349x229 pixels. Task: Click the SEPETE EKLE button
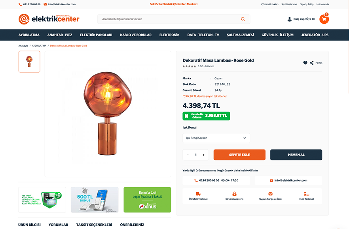tap(239, 155)
